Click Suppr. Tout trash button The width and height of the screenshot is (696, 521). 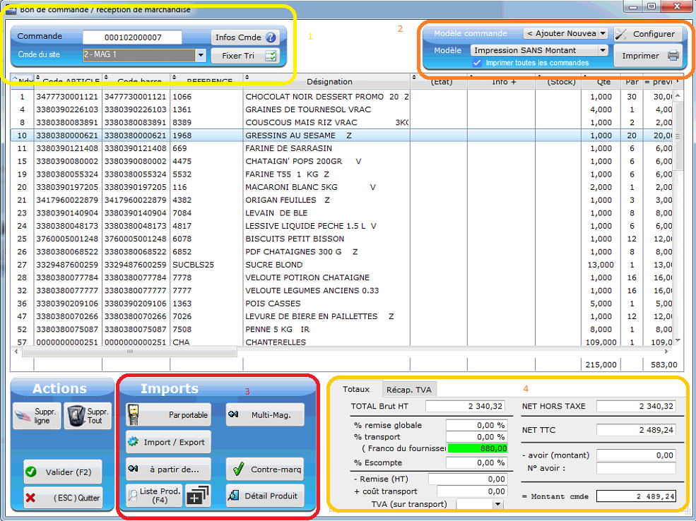pyautogui.click(x=88, y=416)
